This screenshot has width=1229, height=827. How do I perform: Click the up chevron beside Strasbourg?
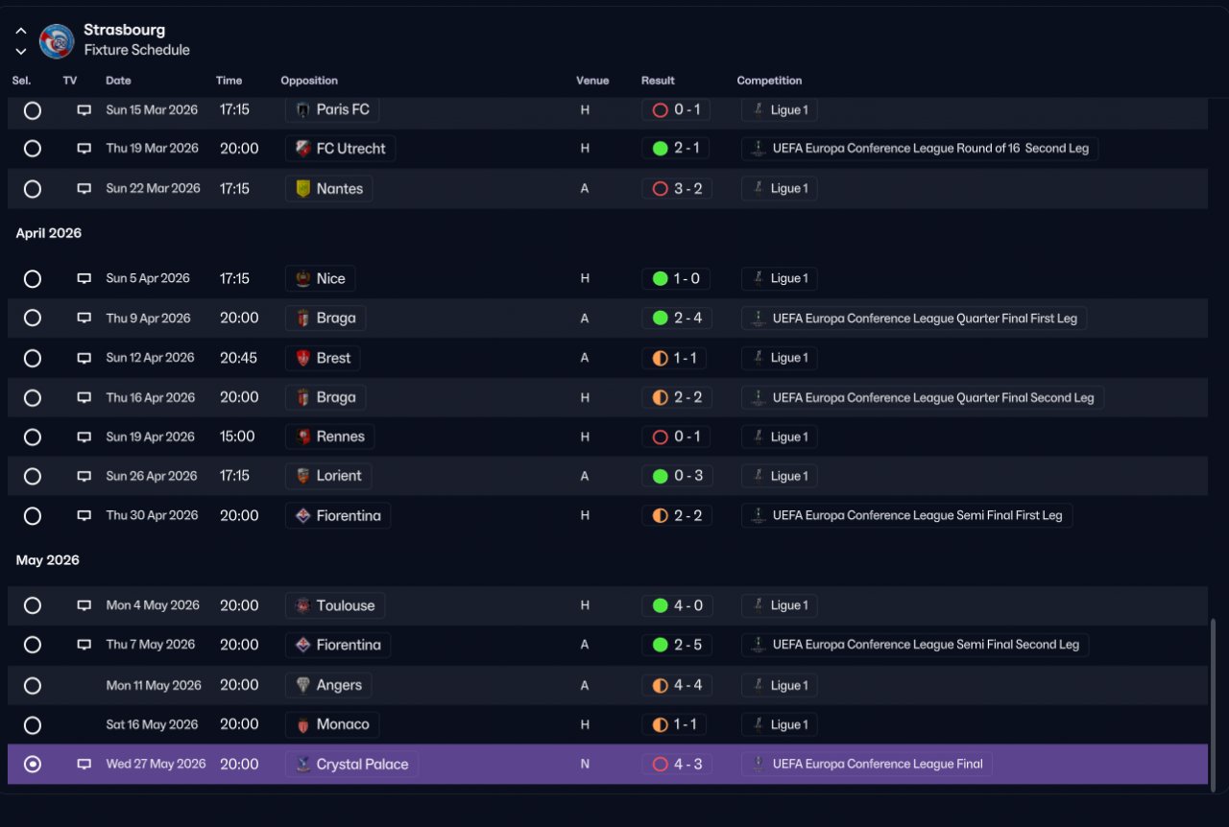20,32
